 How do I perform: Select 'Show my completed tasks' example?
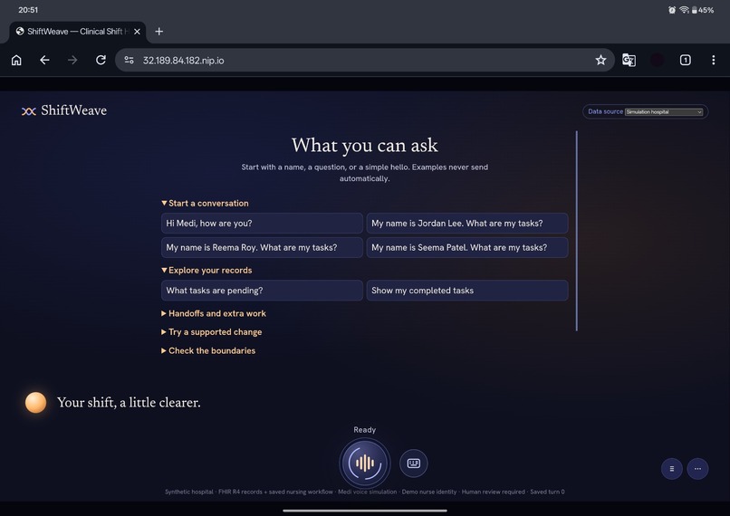coord(467,291)
